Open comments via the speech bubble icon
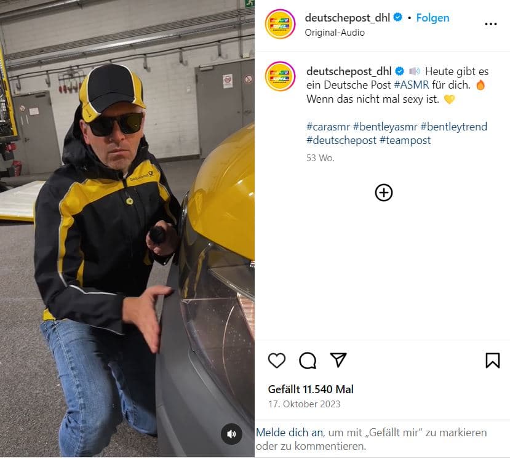 click(x=308, y=361)
